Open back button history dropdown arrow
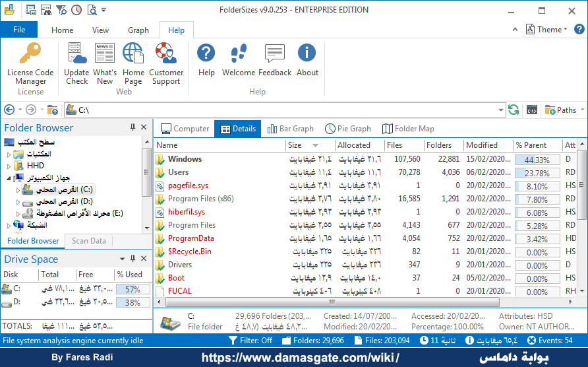588x367 pixels. [x=20, y=110]
